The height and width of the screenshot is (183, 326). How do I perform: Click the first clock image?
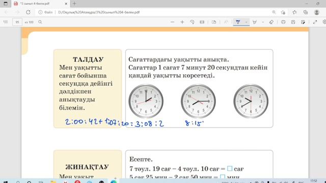146,101
